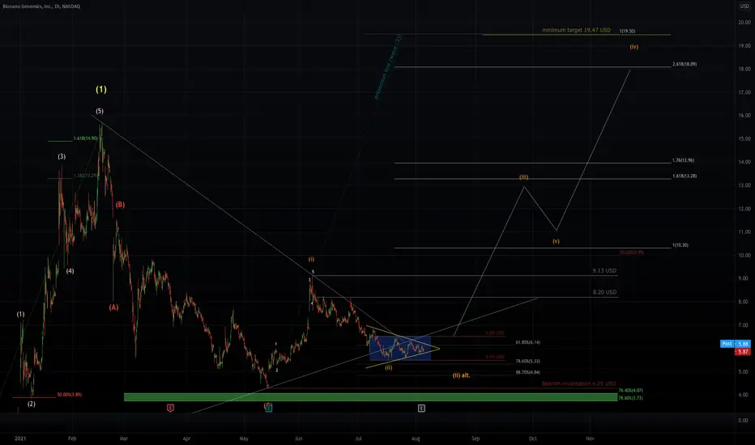Click the red earnings marker near April
This screenshot has height=445, width=755.
[x=170, y=408]
